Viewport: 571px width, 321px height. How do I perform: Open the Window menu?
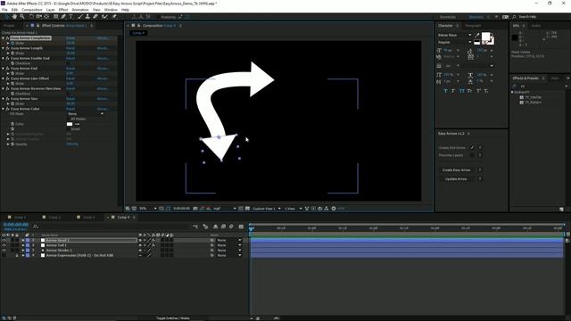point(111,10)
